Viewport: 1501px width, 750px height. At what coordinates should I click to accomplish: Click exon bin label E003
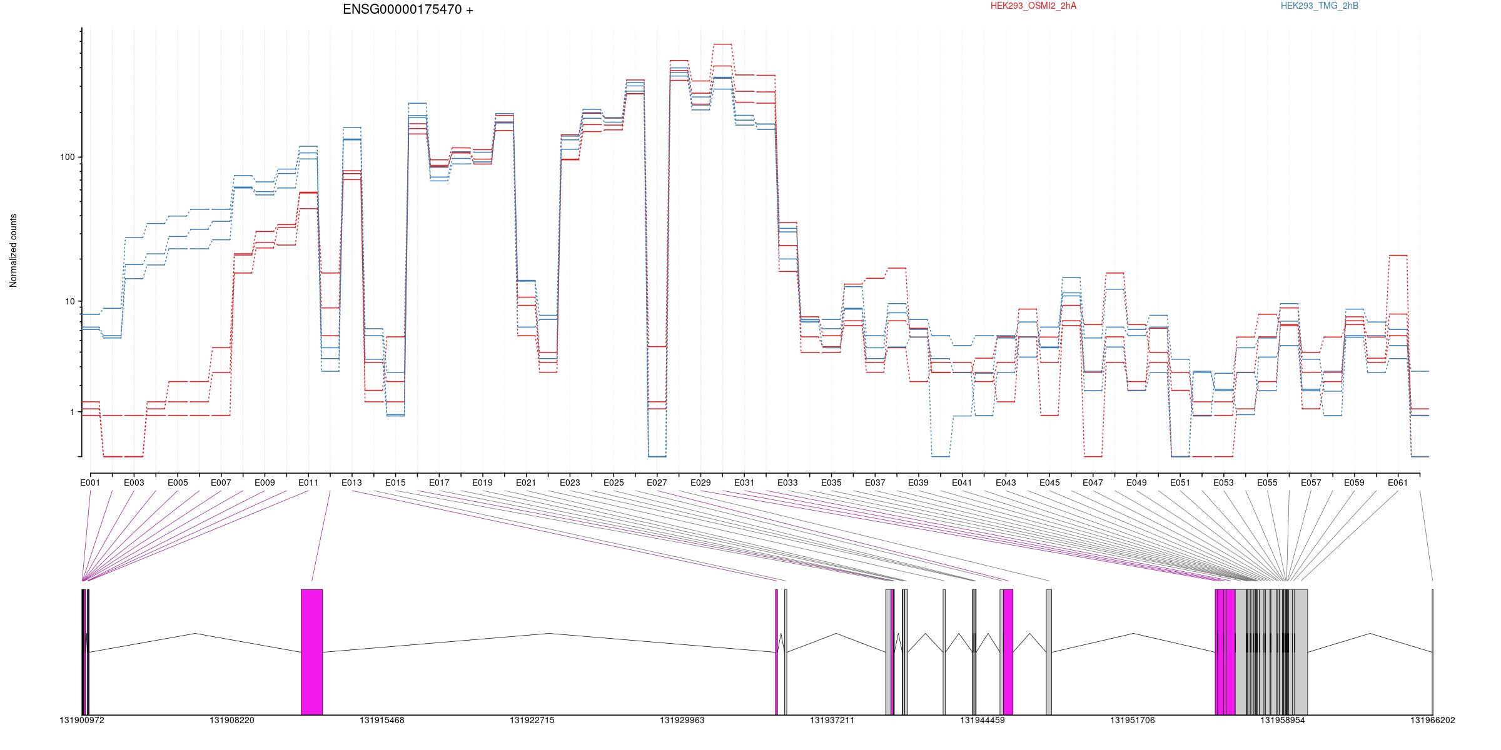pos(134,482)
